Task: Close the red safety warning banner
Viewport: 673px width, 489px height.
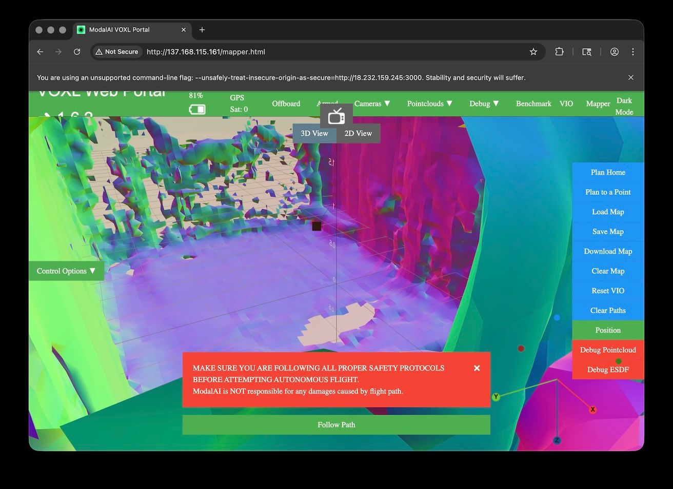Action: 477,368
